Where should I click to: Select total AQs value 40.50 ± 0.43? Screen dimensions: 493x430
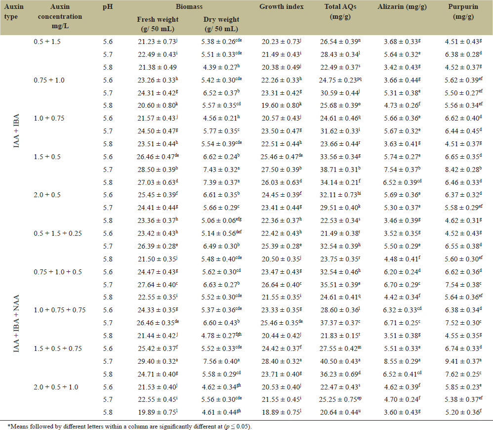coord(341,361)
